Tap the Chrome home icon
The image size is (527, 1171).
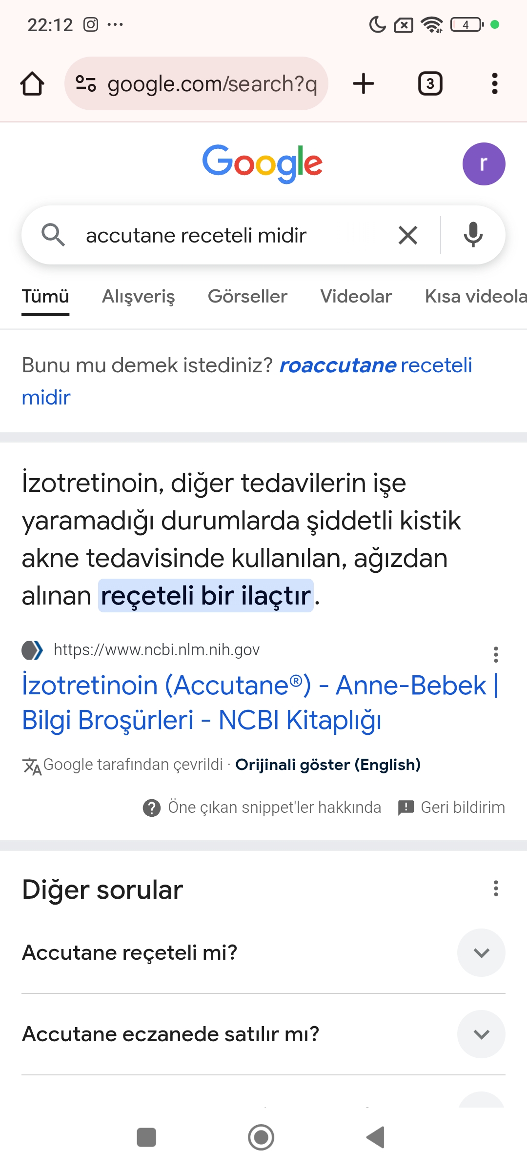point(32,83)
